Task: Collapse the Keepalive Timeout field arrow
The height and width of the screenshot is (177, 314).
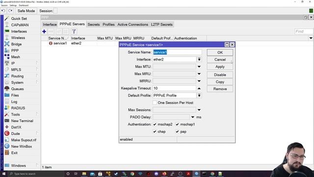Action: [199, 88]
